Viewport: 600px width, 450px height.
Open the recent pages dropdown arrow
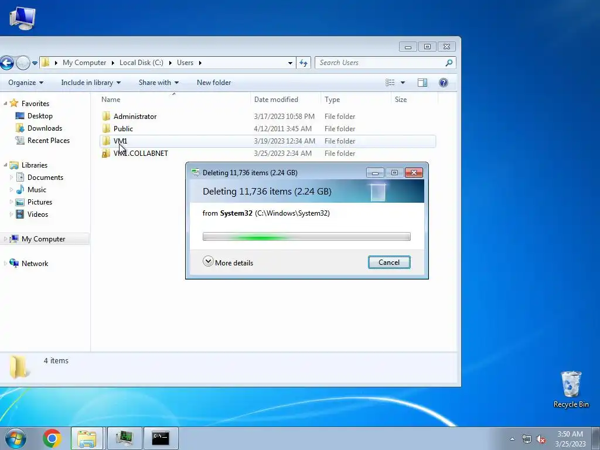point(35,63)
